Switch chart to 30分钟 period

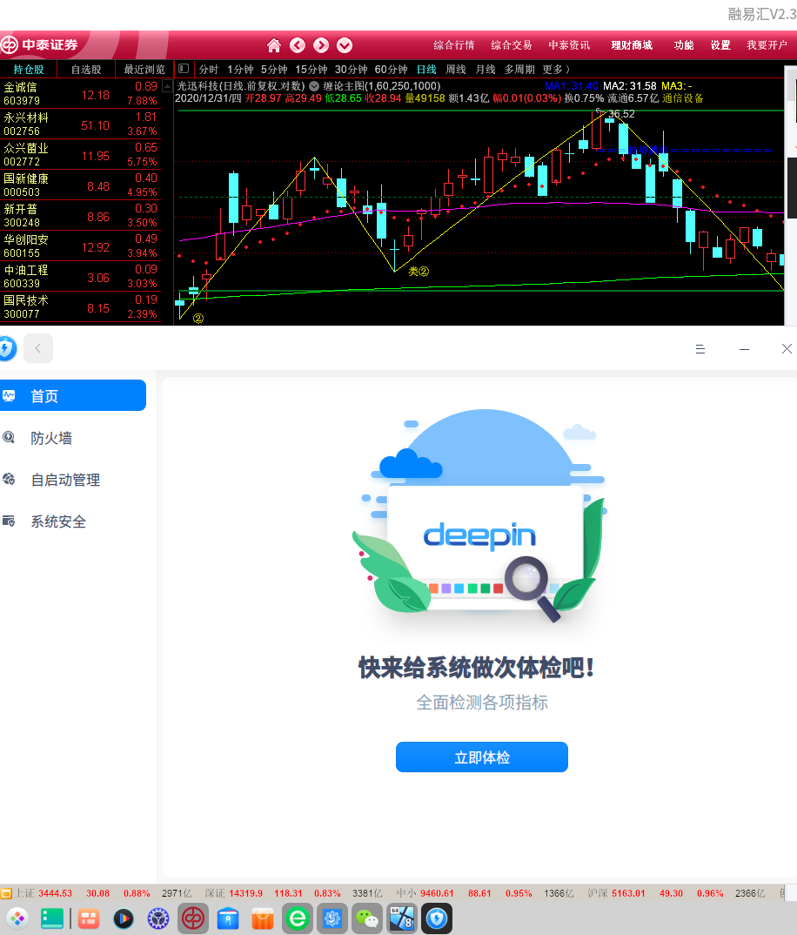pos(352,69)
